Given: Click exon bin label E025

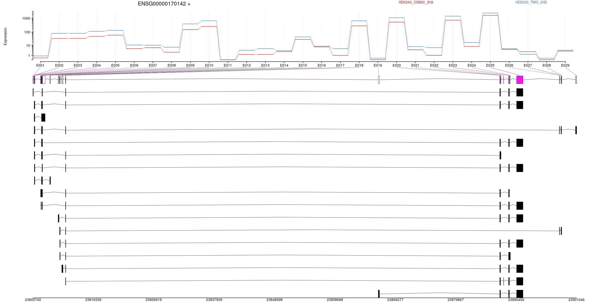Looking at the screenshot, I should click(x=490, y=65).
